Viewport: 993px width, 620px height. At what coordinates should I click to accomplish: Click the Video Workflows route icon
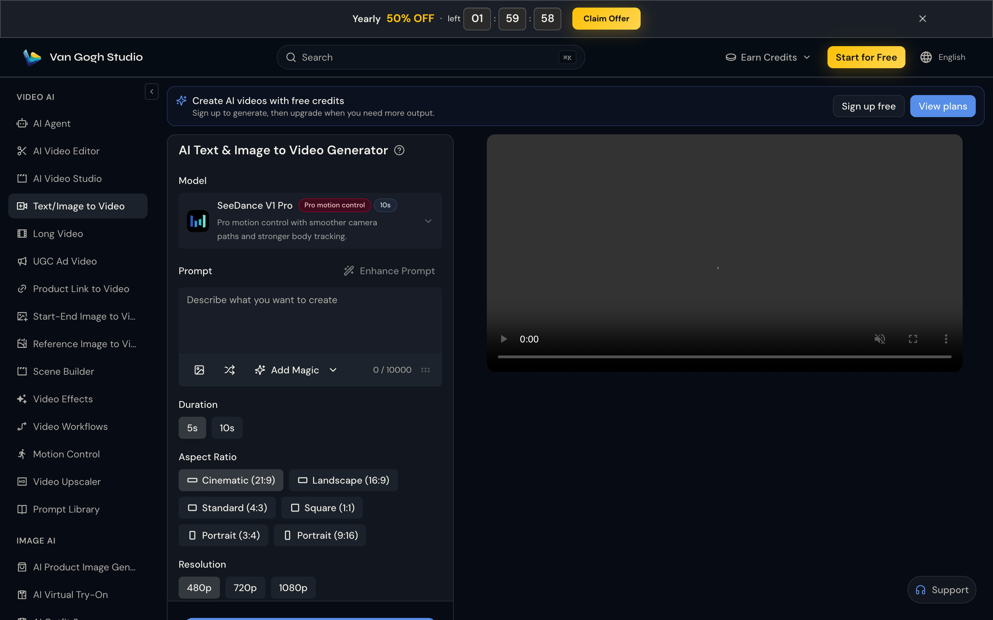(22, 426)
